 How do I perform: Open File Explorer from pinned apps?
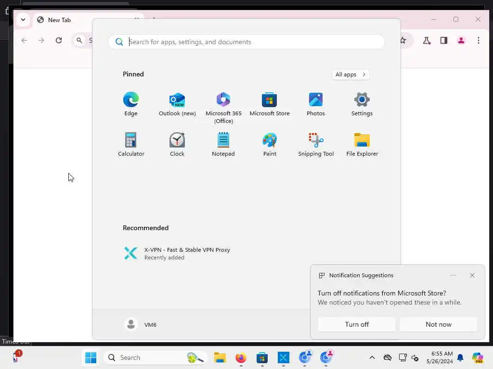pyautogui.click(x=362, y=144)
